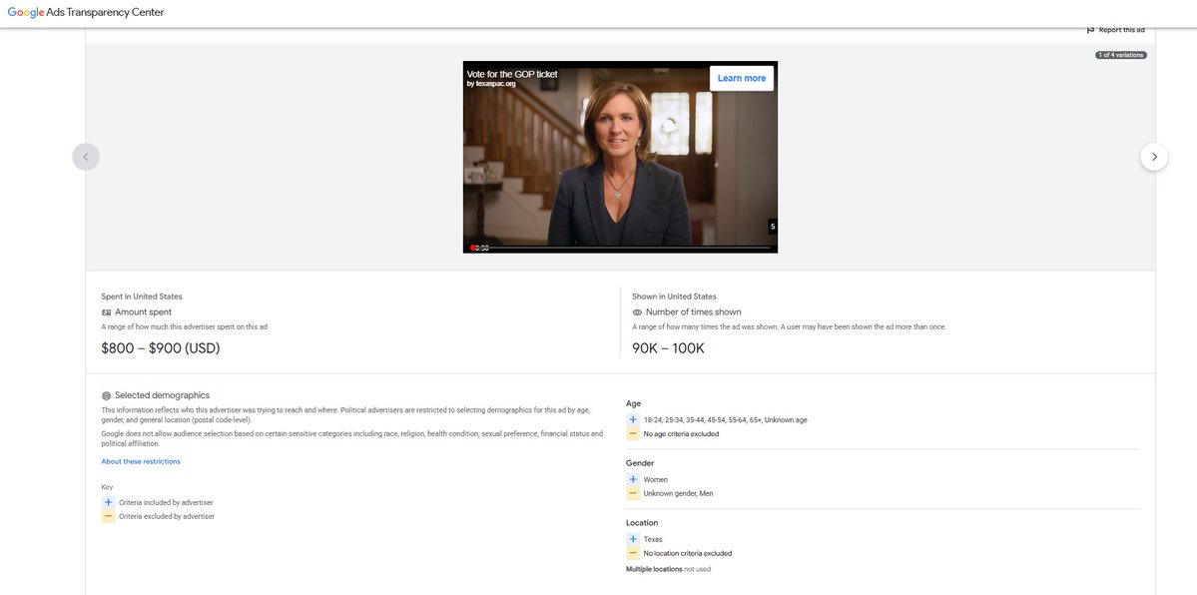Click the Google Ads Transparency Center logo
1197x595 pixels.
(86, 12)
